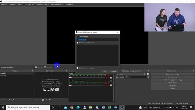Click Запустить виртуальную камеру button

click(172, 80)
